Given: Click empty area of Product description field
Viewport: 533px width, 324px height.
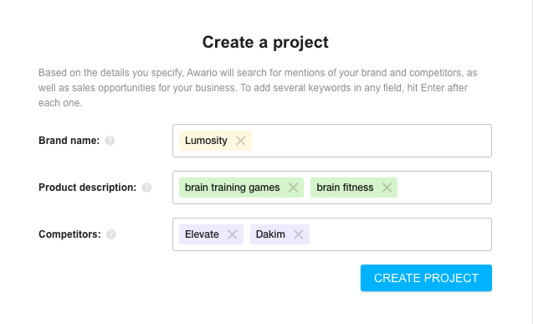Looking at the screenshot, I should pos(443,188).
